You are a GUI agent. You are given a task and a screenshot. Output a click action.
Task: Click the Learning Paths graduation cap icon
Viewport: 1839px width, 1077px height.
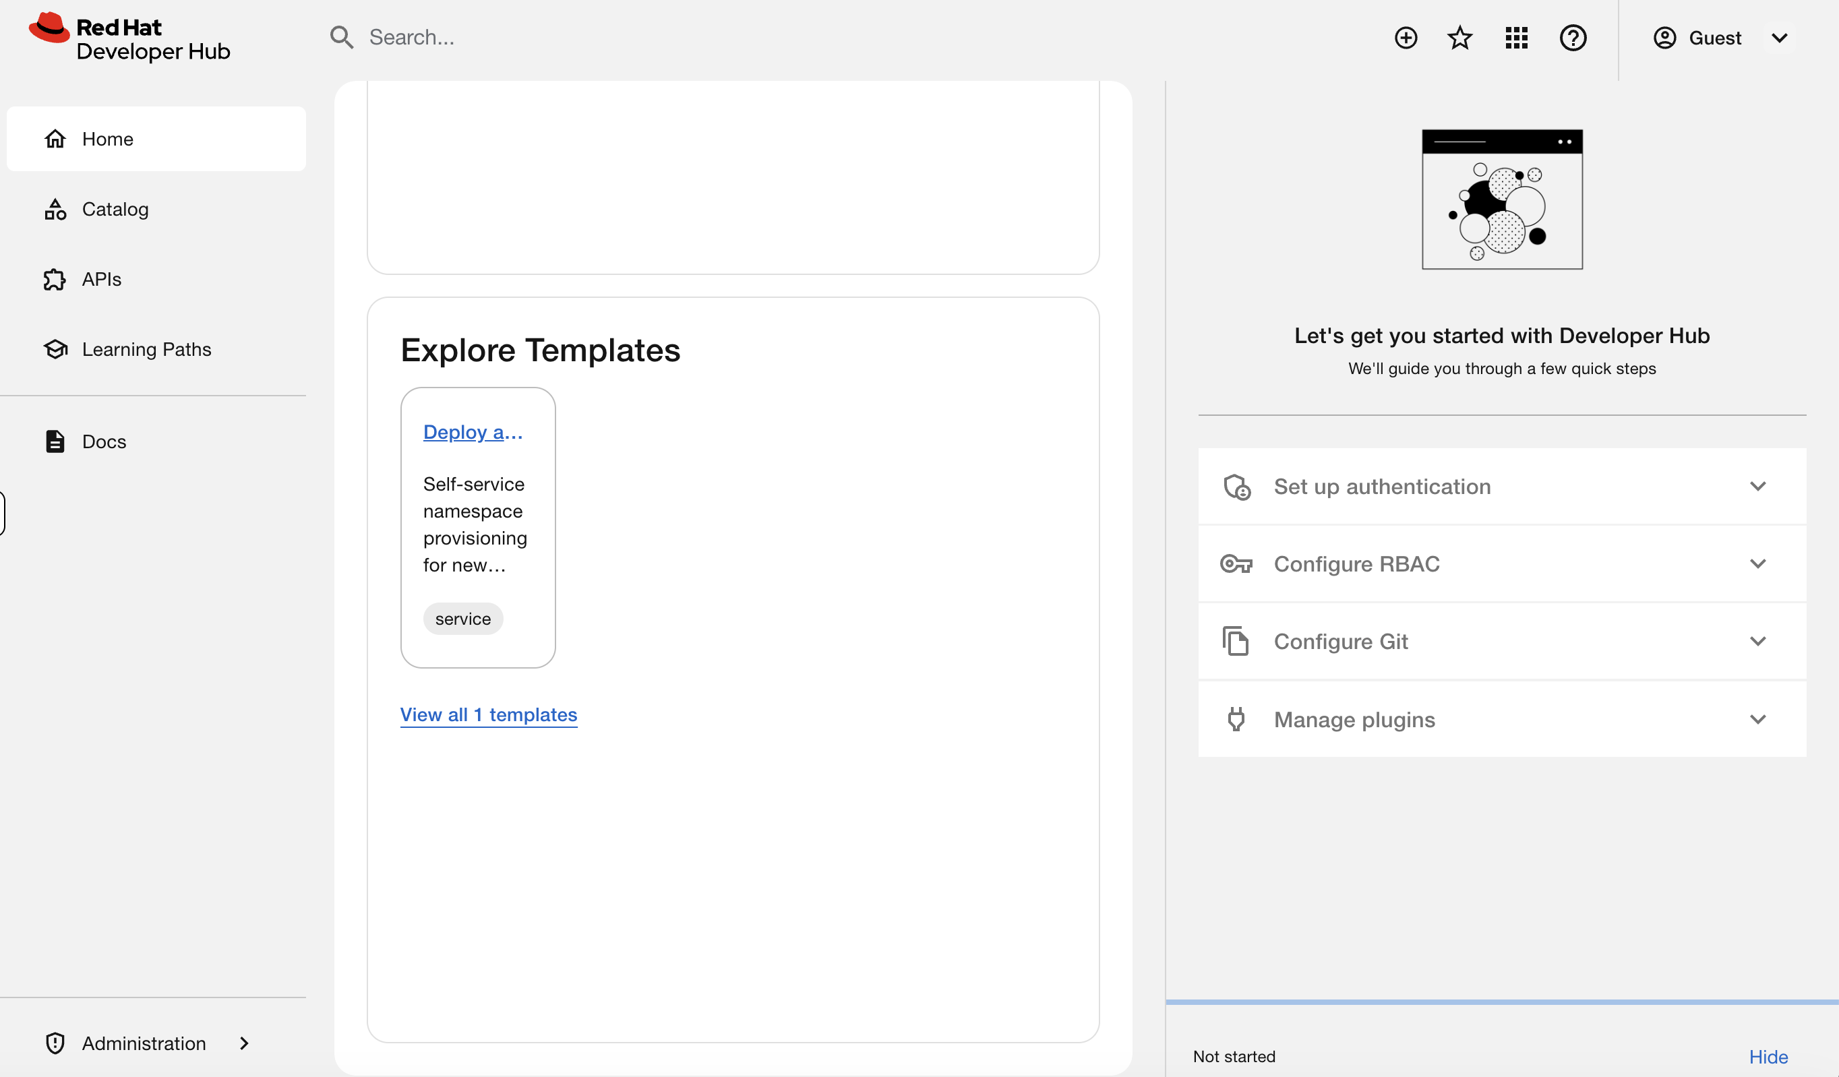point(55,349)
